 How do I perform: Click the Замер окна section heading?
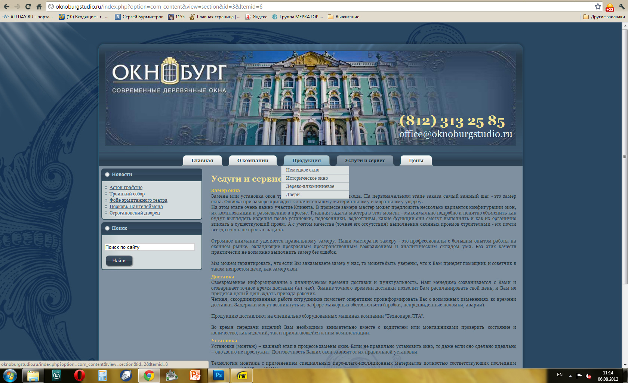225,191
